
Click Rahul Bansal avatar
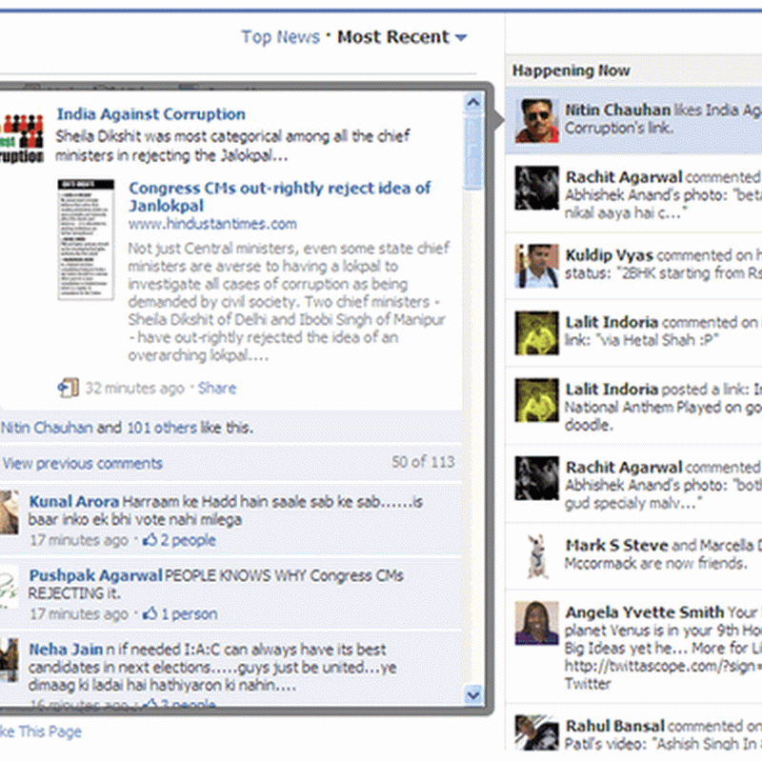(537, 732)
